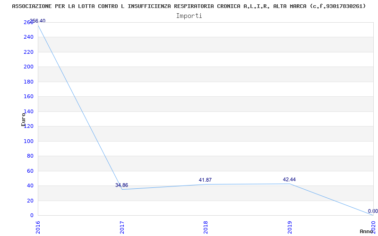Screen dimensions: 378x236
Task: Click the 41.87 data label
Action: pyautogui.click(x=205, y=180)
